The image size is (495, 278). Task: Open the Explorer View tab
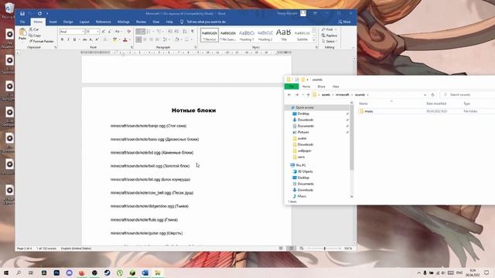336,86
